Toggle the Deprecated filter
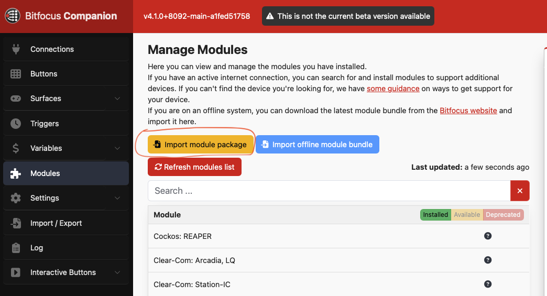547x296 pixels. (x=503, y=215)
